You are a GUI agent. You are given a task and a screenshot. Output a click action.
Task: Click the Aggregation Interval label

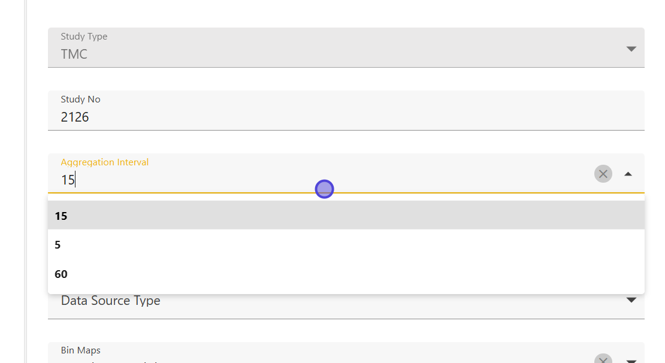click(x=104, y=162)
